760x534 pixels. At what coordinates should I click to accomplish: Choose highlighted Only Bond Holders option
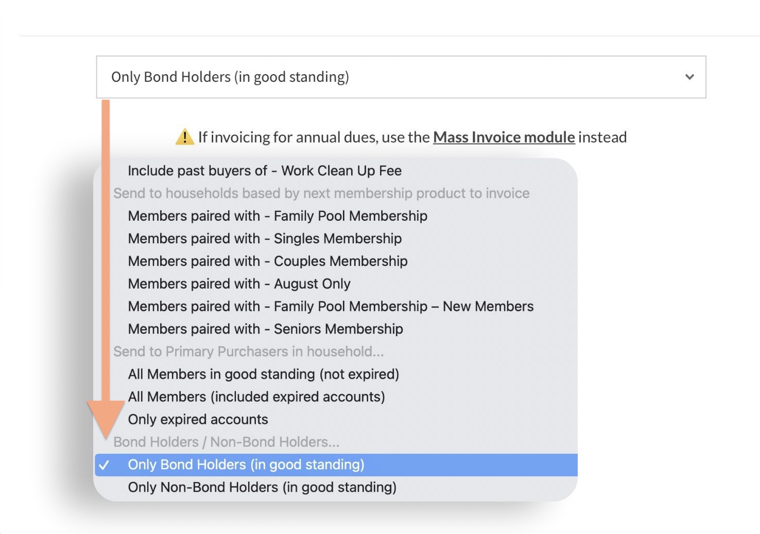tap(246, 465)
